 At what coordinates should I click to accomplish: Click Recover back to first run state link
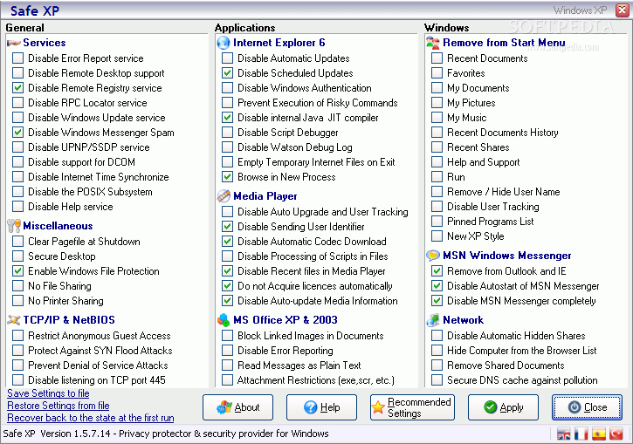(x=91, y=417)
